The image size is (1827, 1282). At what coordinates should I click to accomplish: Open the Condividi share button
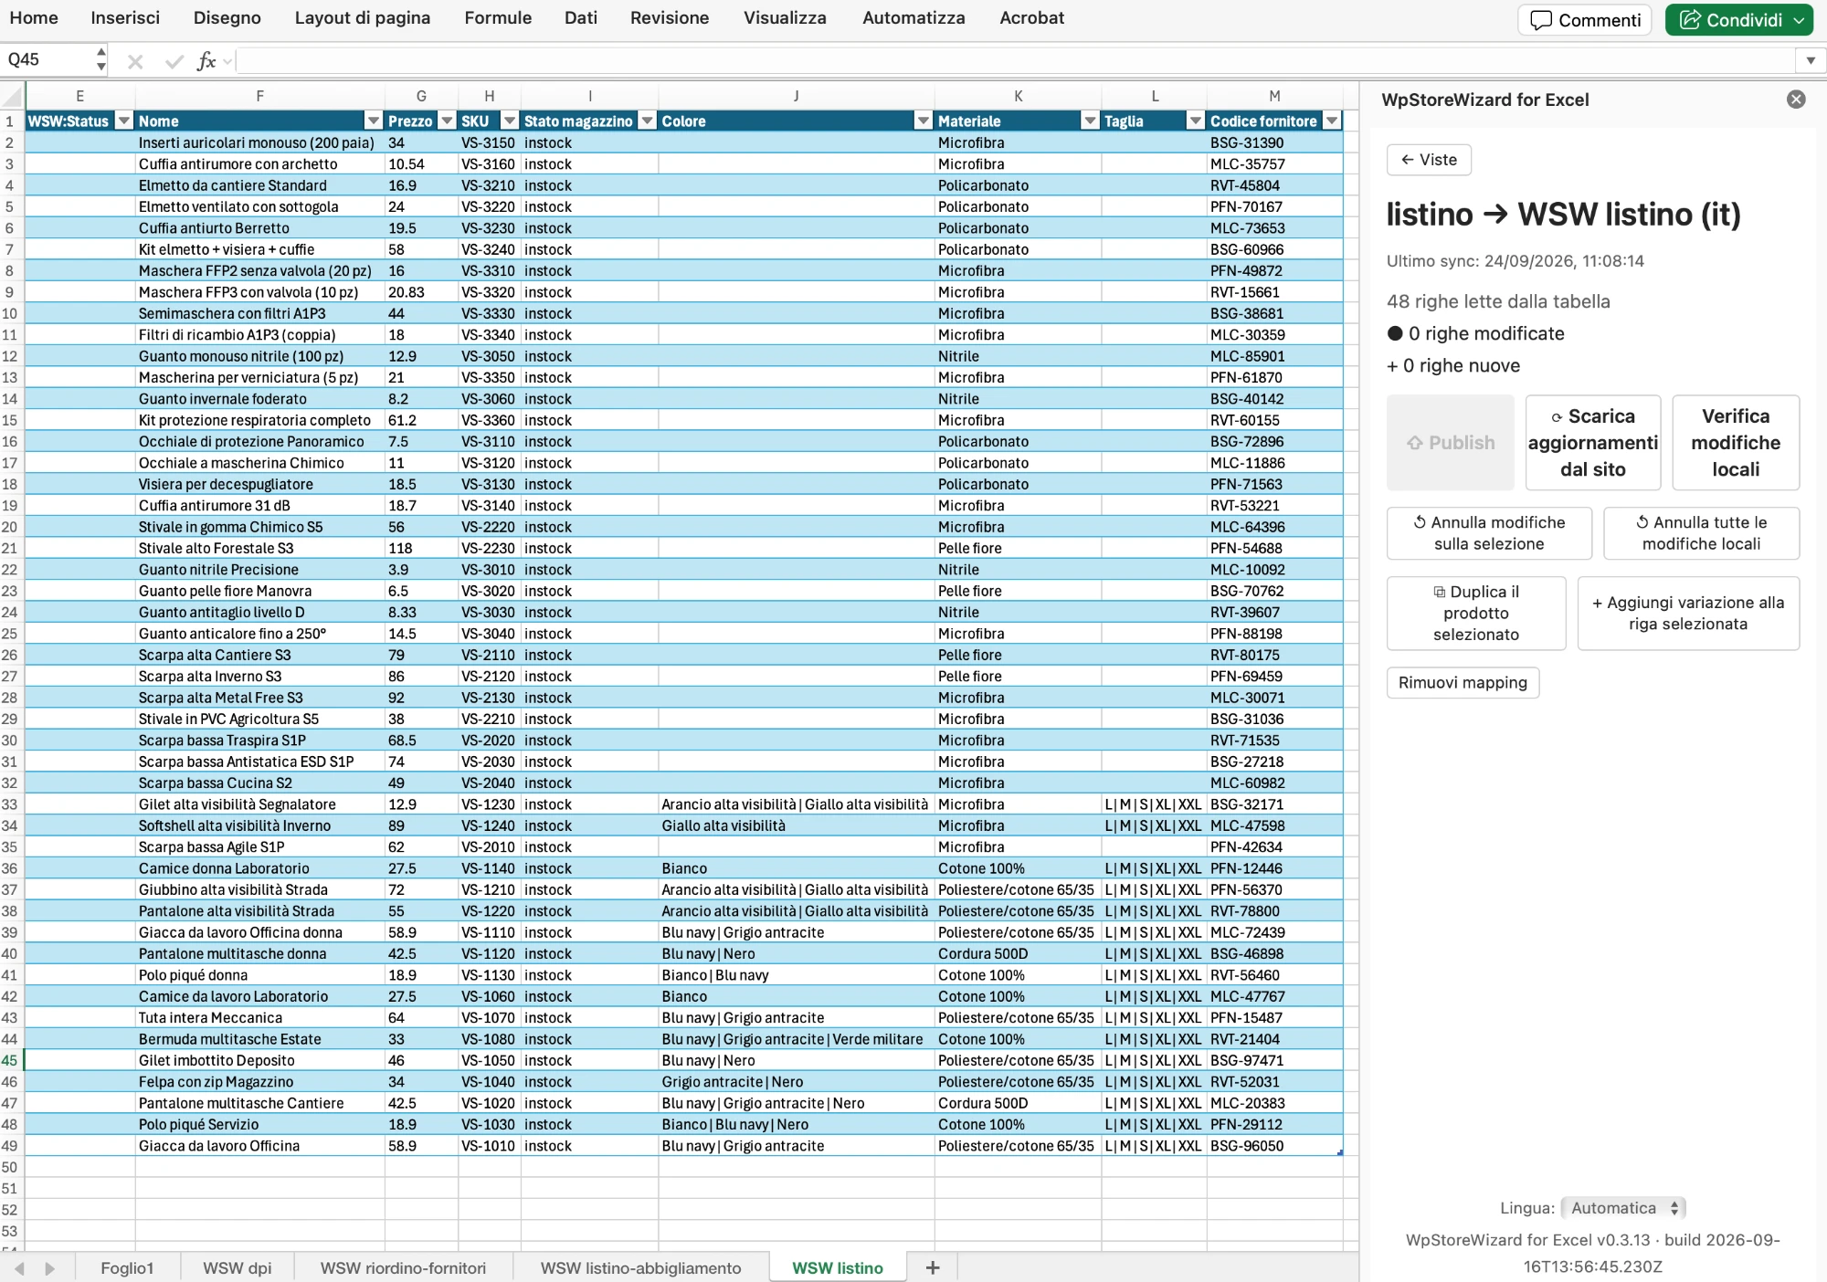coord(1738,20)
